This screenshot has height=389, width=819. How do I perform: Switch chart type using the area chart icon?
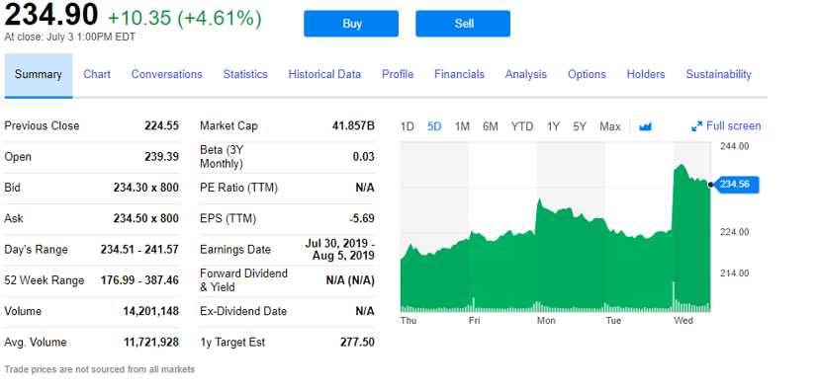pos(645,126)
